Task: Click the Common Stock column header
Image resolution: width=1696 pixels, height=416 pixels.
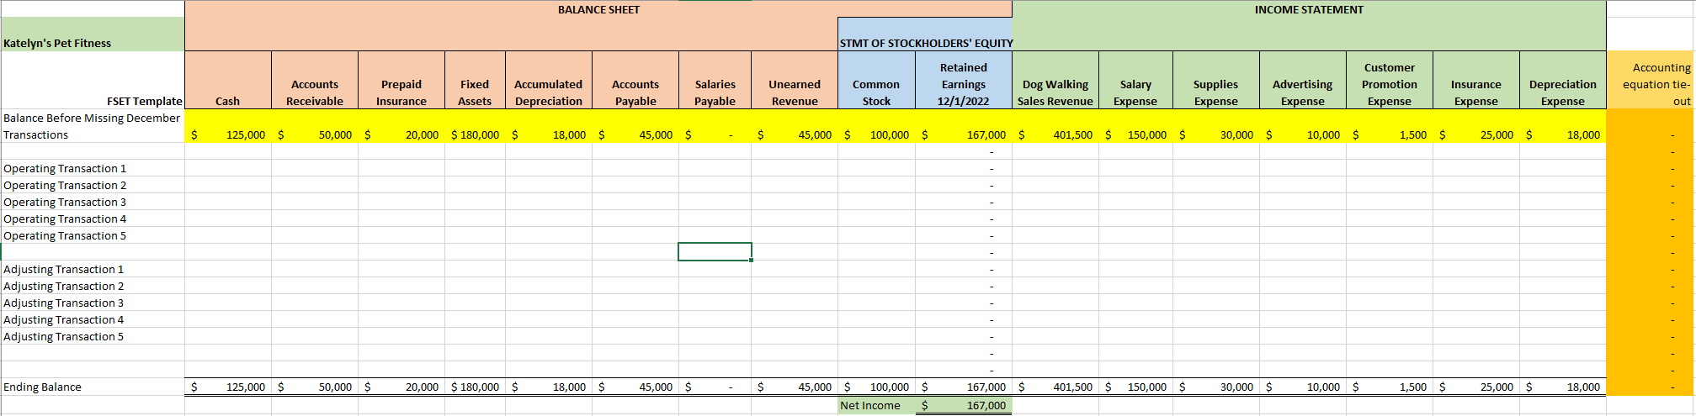Action: [876, 80]
